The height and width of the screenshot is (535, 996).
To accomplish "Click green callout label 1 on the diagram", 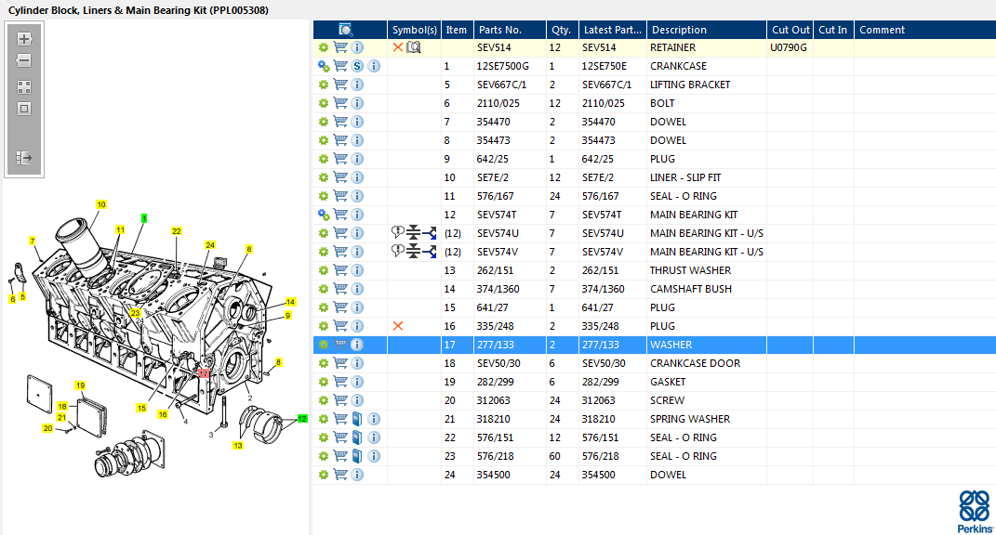I will [x=144, y=218].
